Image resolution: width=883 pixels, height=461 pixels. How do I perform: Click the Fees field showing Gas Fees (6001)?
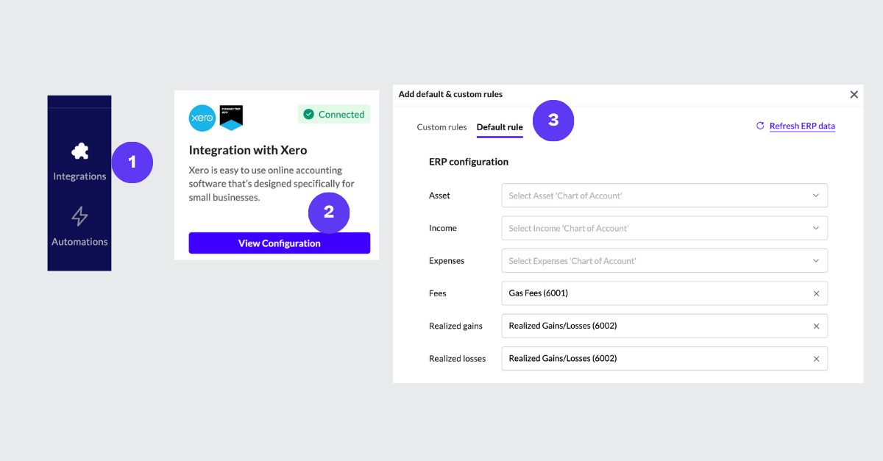pyautogui.click(x=664, y=293)
